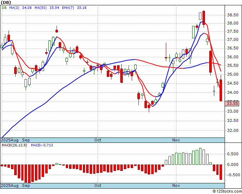
Task: Click the MA(3) legend label
Action: click(x=14, y=8)
